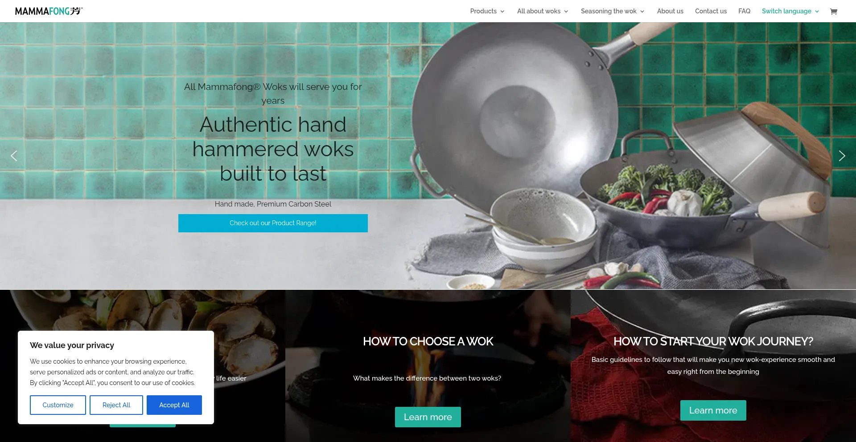This screenshot has height=442, width=856.
Task: Click How to Start Your Wok Journey heading
Action: coord(713,341)
